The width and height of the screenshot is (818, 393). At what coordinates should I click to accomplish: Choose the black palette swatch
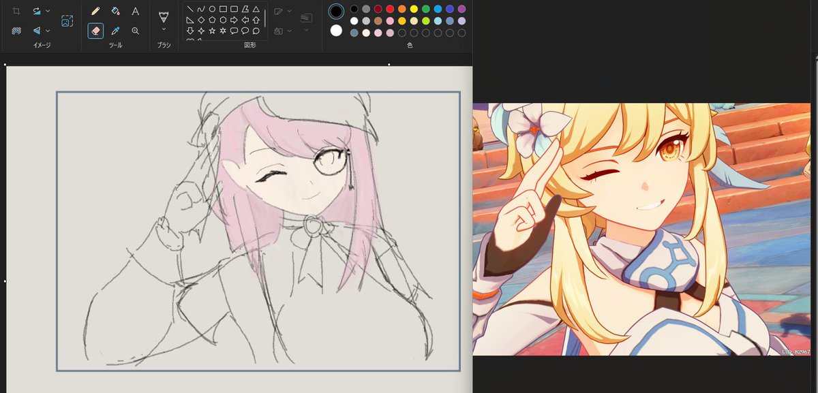354,9
